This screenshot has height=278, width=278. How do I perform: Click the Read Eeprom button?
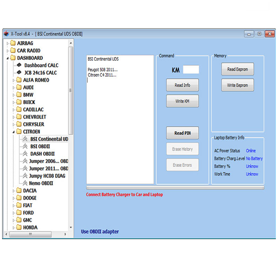(237, 69)
